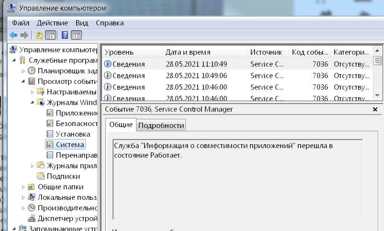Expand the Журналы приложений node

[x=33, y=166]
